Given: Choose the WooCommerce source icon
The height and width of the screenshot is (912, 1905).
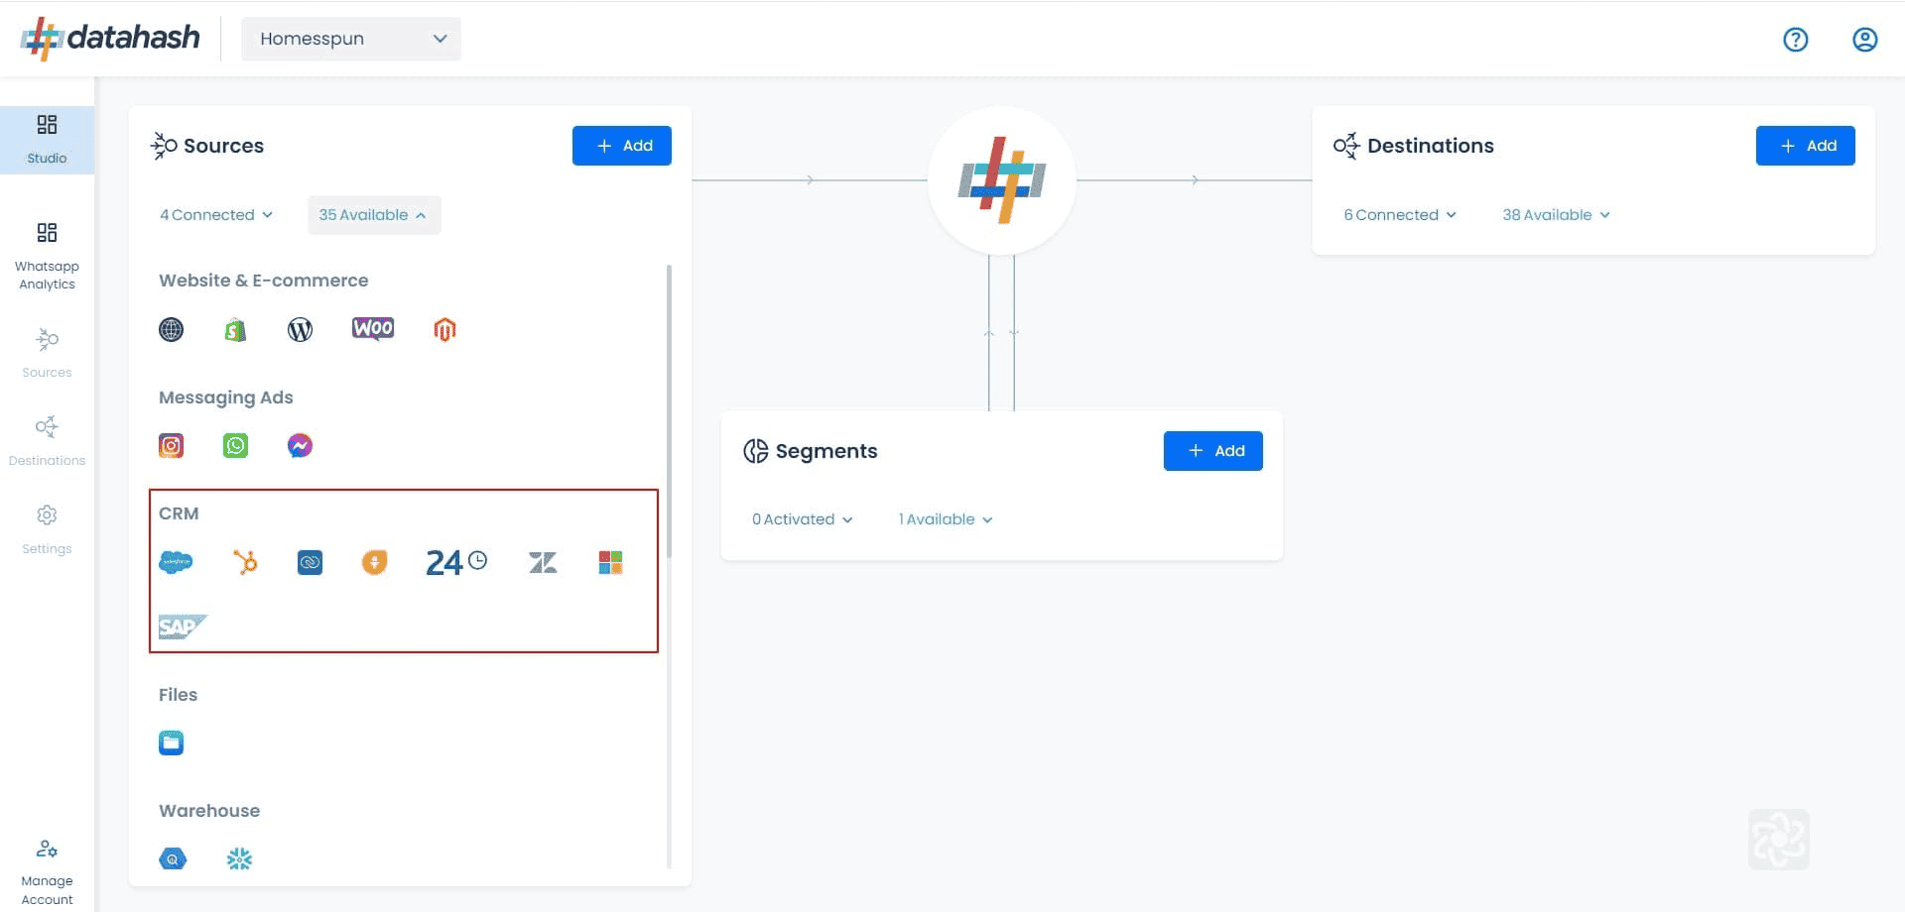Looking at the screenshot, I should point(373,329).
